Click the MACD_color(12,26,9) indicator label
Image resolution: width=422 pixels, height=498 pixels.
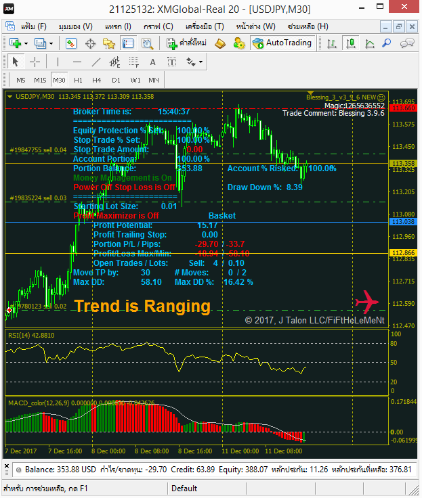tap(81, 403)
